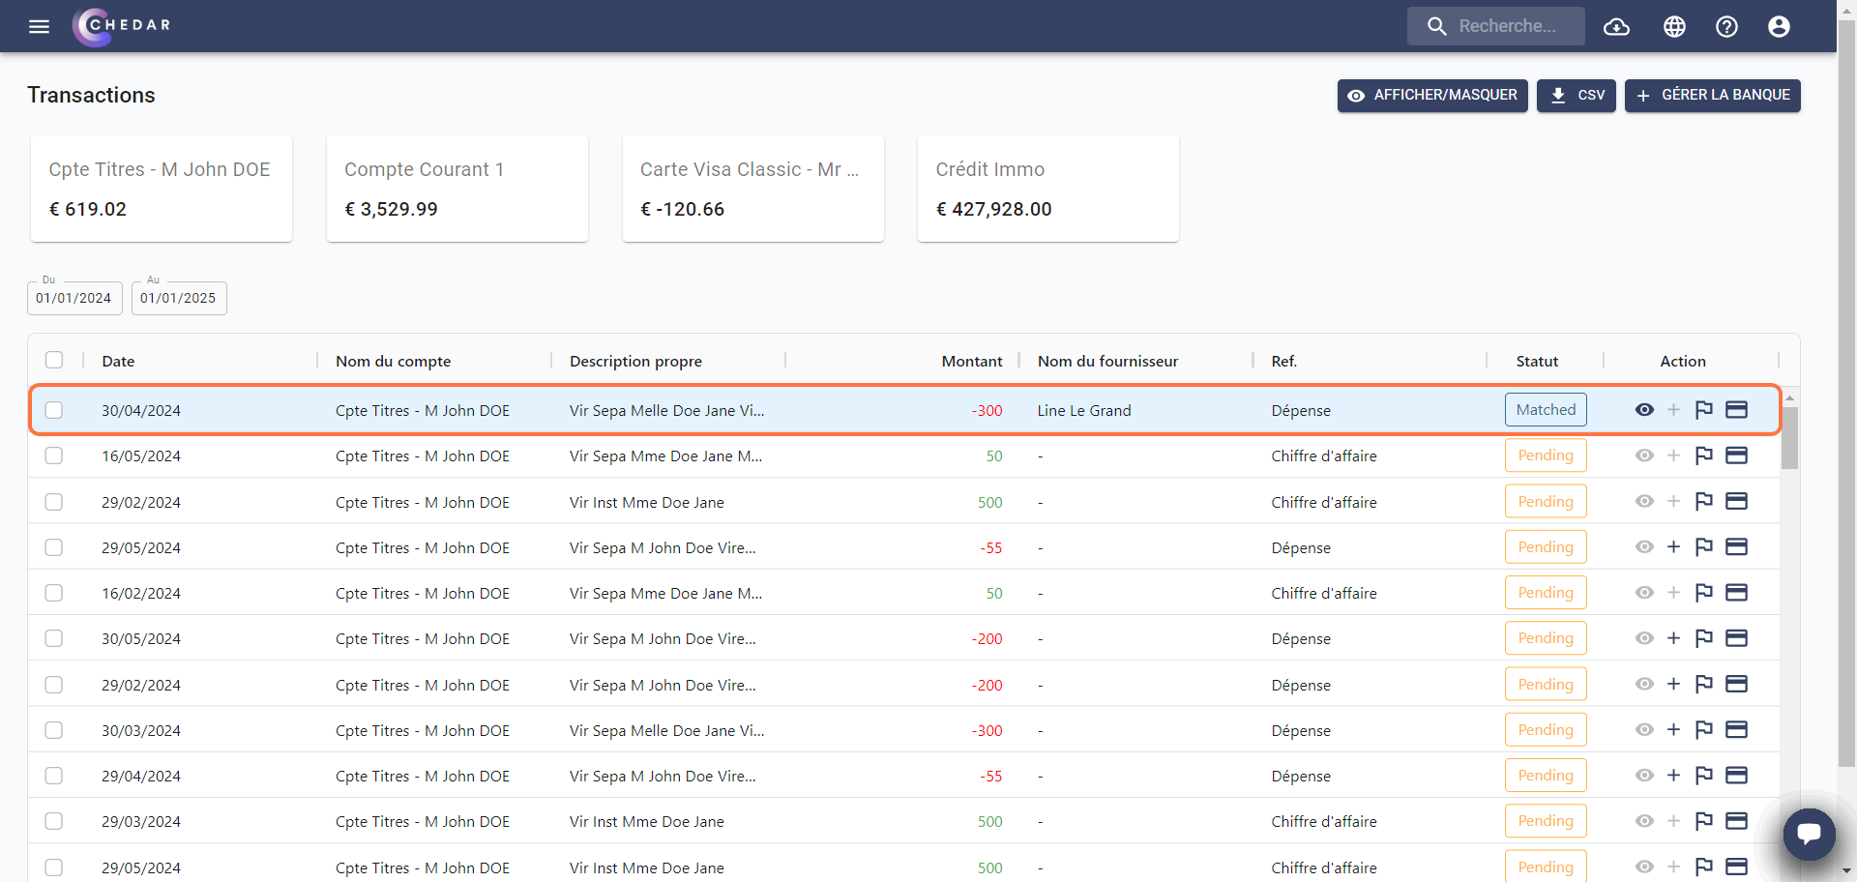Click the Chedar logo
This screenshot has height=882, width=1857.
click(122, 26)
